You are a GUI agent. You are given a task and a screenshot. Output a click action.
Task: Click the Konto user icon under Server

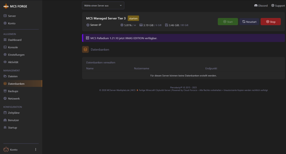click(x=5, y=23)
